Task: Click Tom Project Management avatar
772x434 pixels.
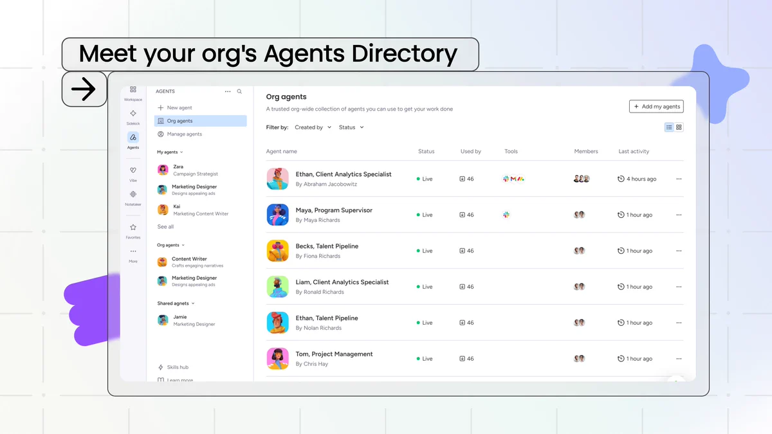Action: click(278, 359)
